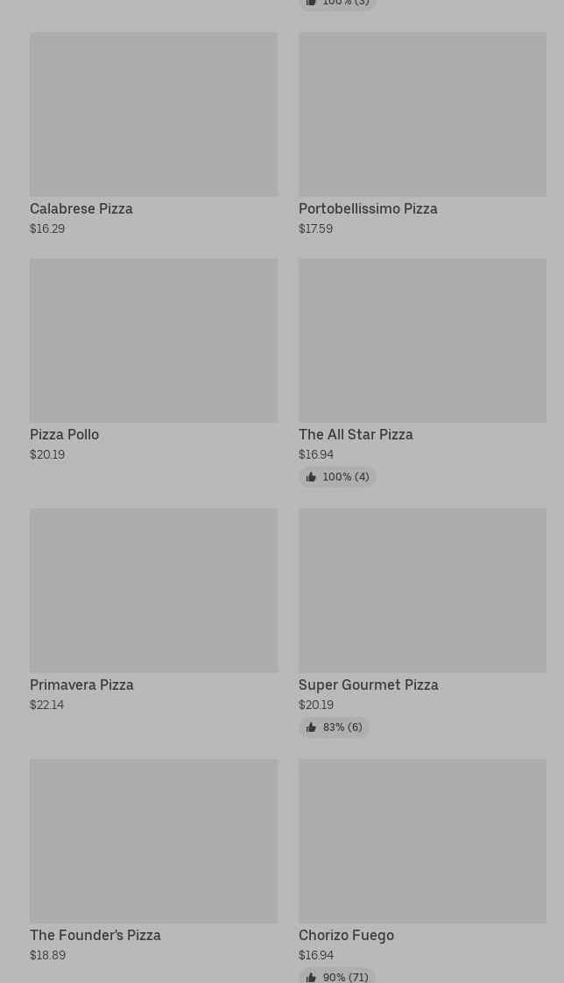Open the Chorizo Fuego photo
Viewport: 564px width, 983px height.
point(422,841)
